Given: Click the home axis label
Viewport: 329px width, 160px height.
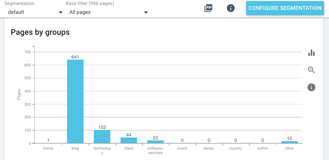Looking at the screenshot, I should click(48, 148).
